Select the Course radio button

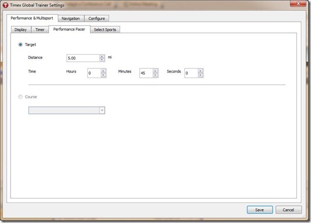20,97
